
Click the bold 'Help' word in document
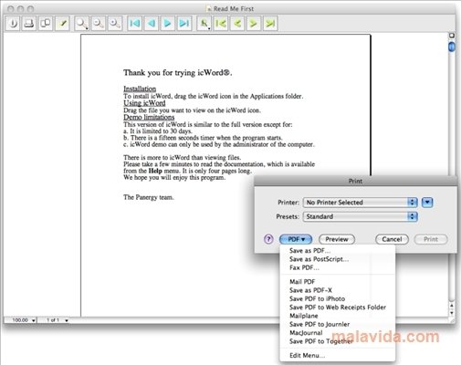pos(155,171)
